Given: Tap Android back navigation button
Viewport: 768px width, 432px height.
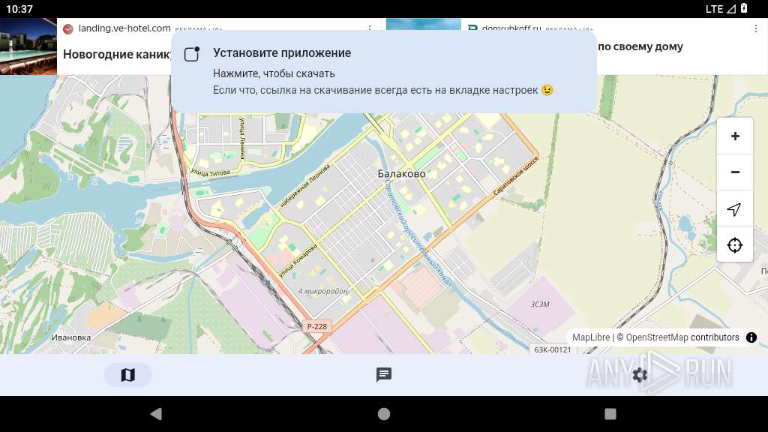Looking at the screenshot, I should 156,414.
